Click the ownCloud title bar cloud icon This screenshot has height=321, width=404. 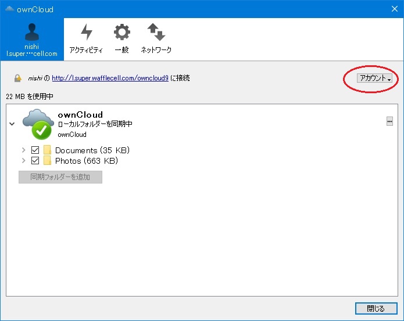coord(9,9)
